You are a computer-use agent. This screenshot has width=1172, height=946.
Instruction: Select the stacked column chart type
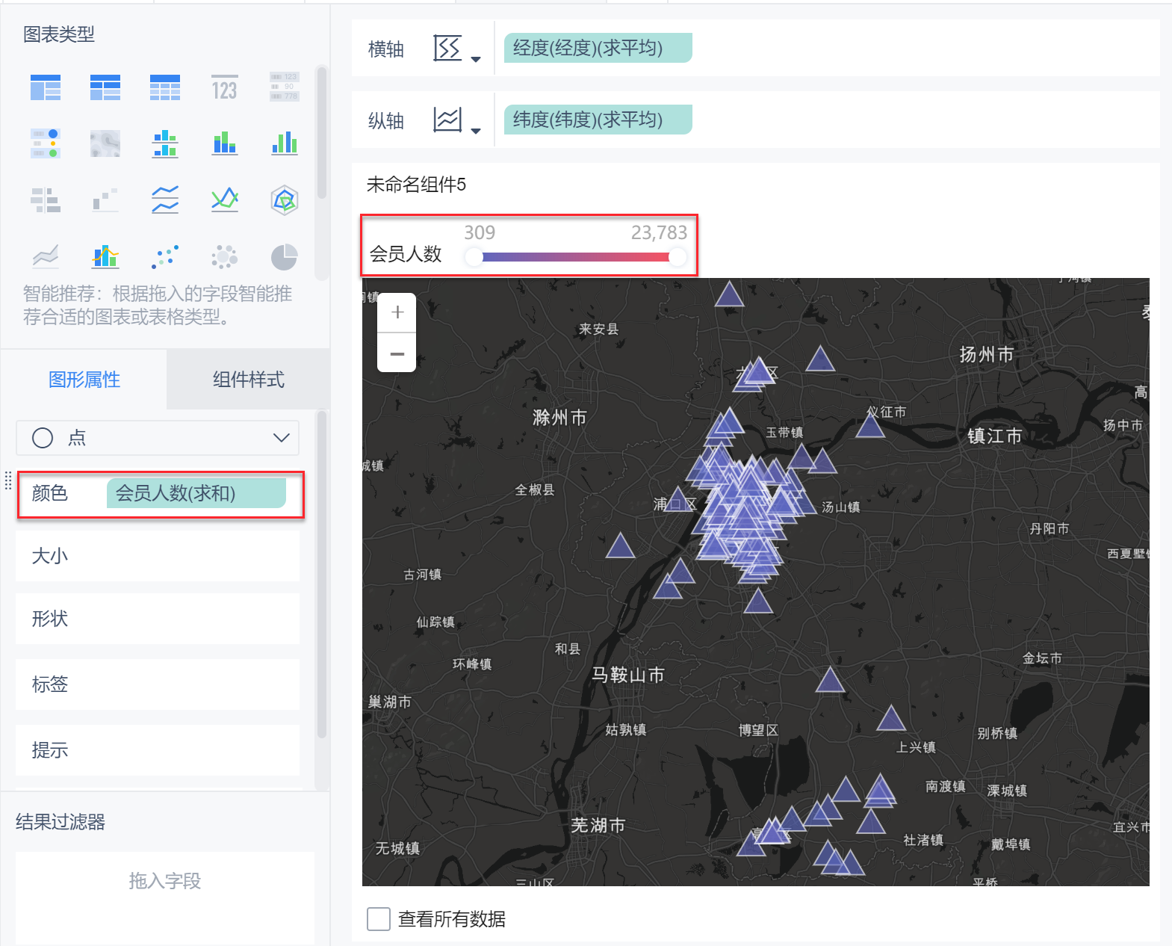(x=224, y=143)
